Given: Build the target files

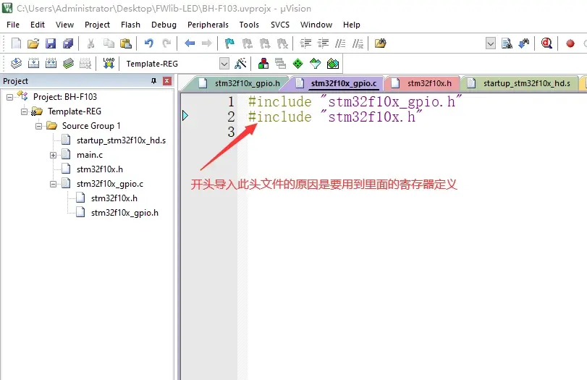Looking at the screenshot, I should click(x=34, y=63).
